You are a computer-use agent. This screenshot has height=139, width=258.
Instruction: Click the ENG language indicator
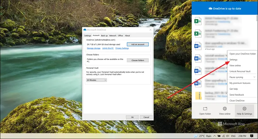click(x=233, y=136)
